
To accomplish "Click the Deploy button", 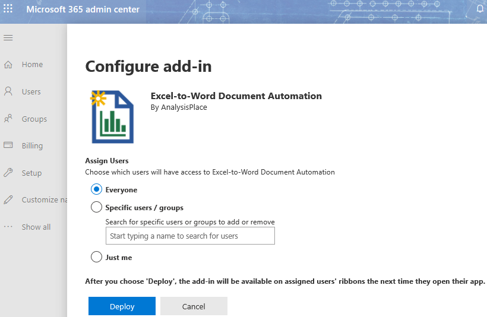I will [x=122, y=306].
